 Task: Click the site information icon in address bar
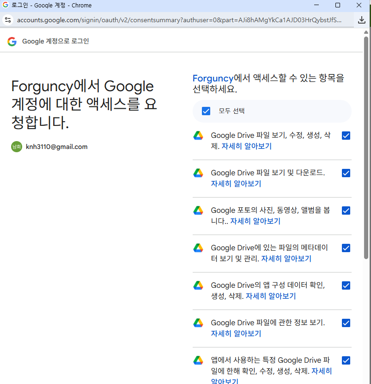[x=8, y=20]
